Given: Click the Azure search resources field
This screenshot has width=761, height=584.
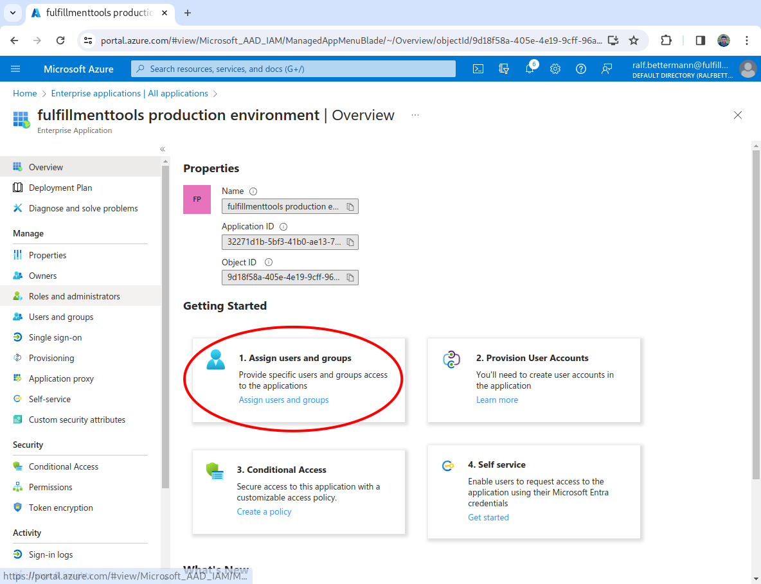Looking at the screenshot, I should [x=293, y=69].
